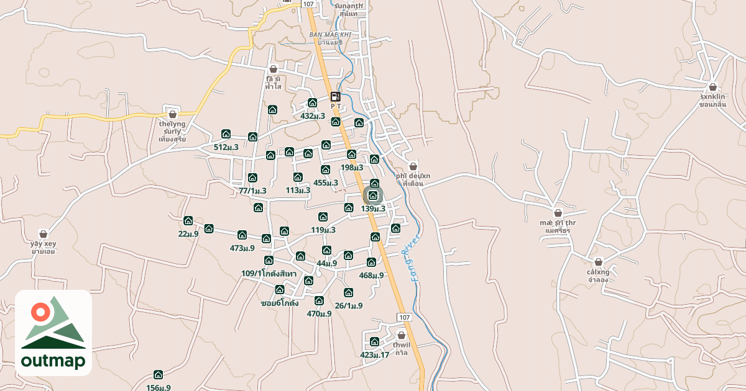
Task: Open the theiyng suriy shop marker
Action: tap(173, 114)
